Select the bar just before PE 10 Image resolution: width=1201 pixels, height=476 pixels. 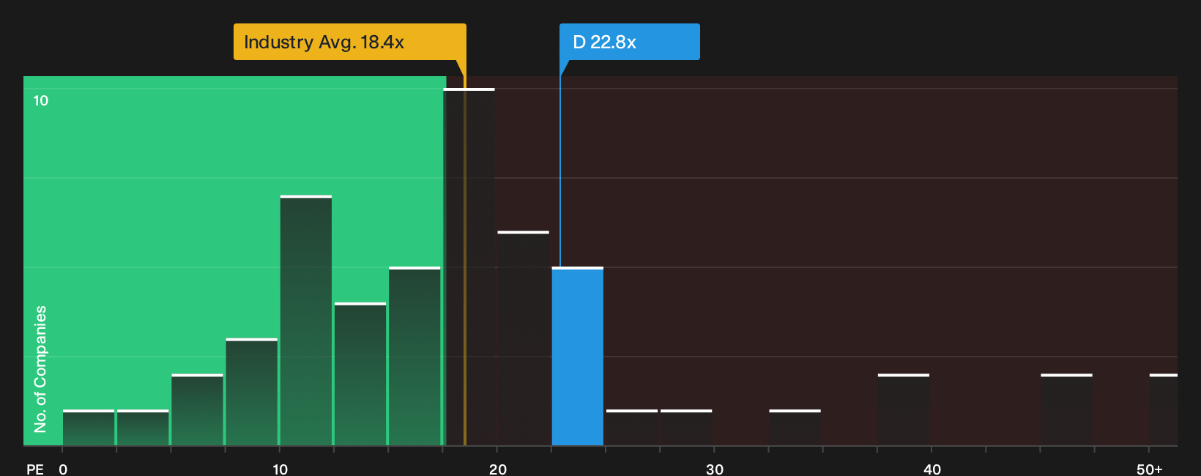click(x=252, y=392)
